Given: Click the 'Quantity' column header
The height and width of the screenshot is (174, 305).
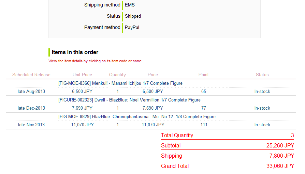Looking at the screenshot, I should pos(117,75).
